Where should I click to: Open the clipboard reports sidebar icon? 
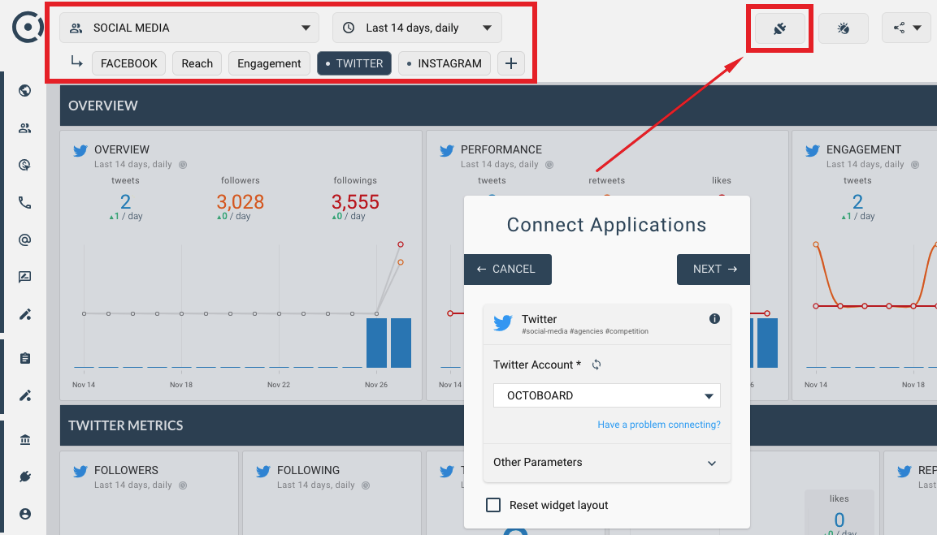click(x=24, y=358)
